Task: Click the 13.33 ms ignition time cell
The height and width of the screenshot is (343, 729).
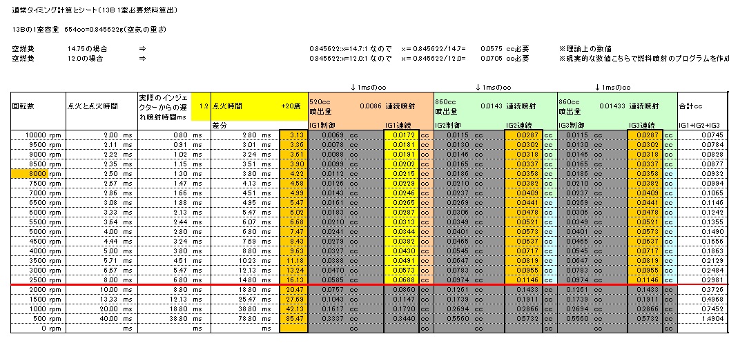Action: (101, 300)
